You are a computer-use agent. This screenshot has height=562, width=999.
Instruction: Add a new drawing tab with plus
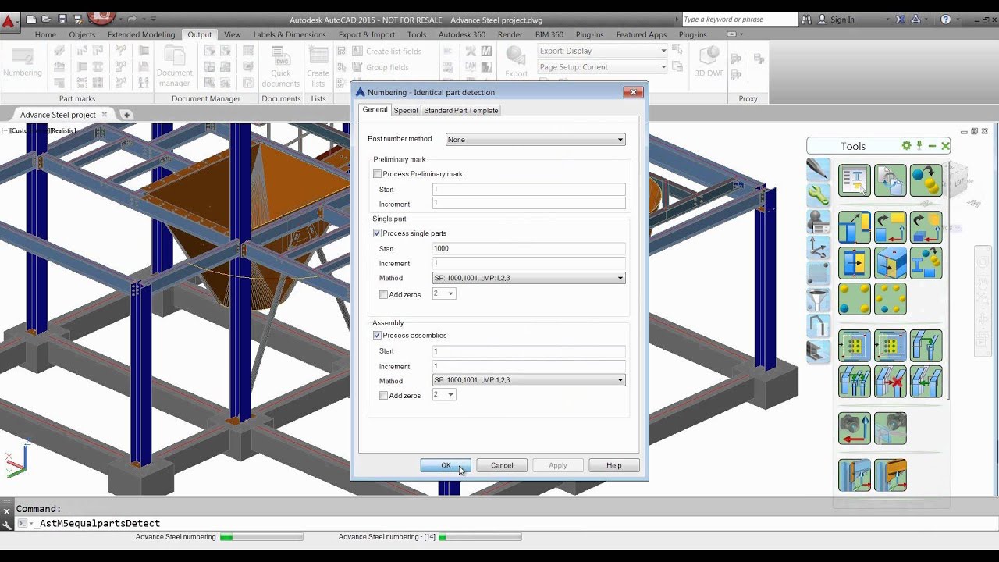coord(126,115)
